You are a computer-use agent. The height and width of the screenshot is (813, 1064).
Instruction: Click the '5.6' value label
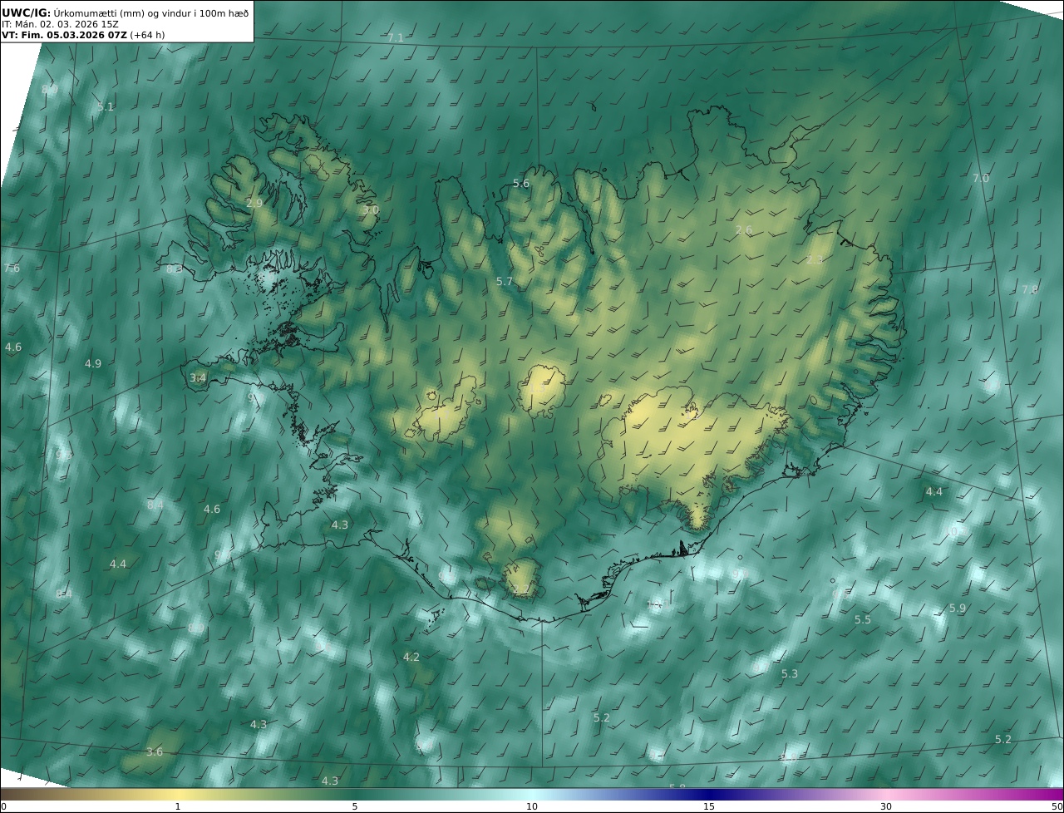click(x=521, y=184)
